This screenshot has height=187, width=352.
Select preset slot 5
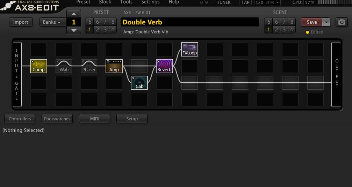click(90, 22)
